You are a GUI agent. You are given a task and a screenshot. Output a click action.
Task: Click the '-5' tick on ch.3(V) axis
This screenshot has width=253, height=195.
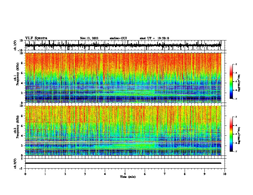coord(21,169)
